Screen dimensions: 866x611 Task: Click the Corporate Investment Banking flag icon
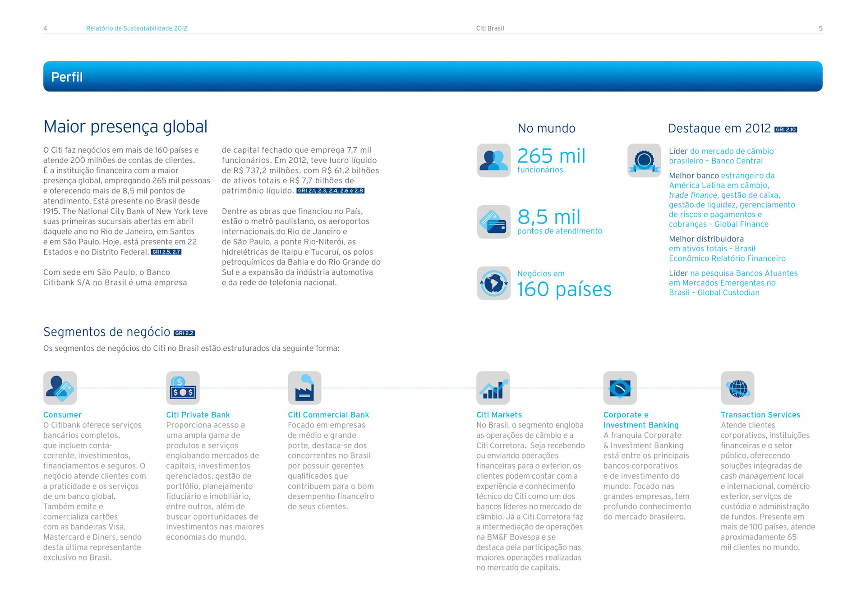620,388
